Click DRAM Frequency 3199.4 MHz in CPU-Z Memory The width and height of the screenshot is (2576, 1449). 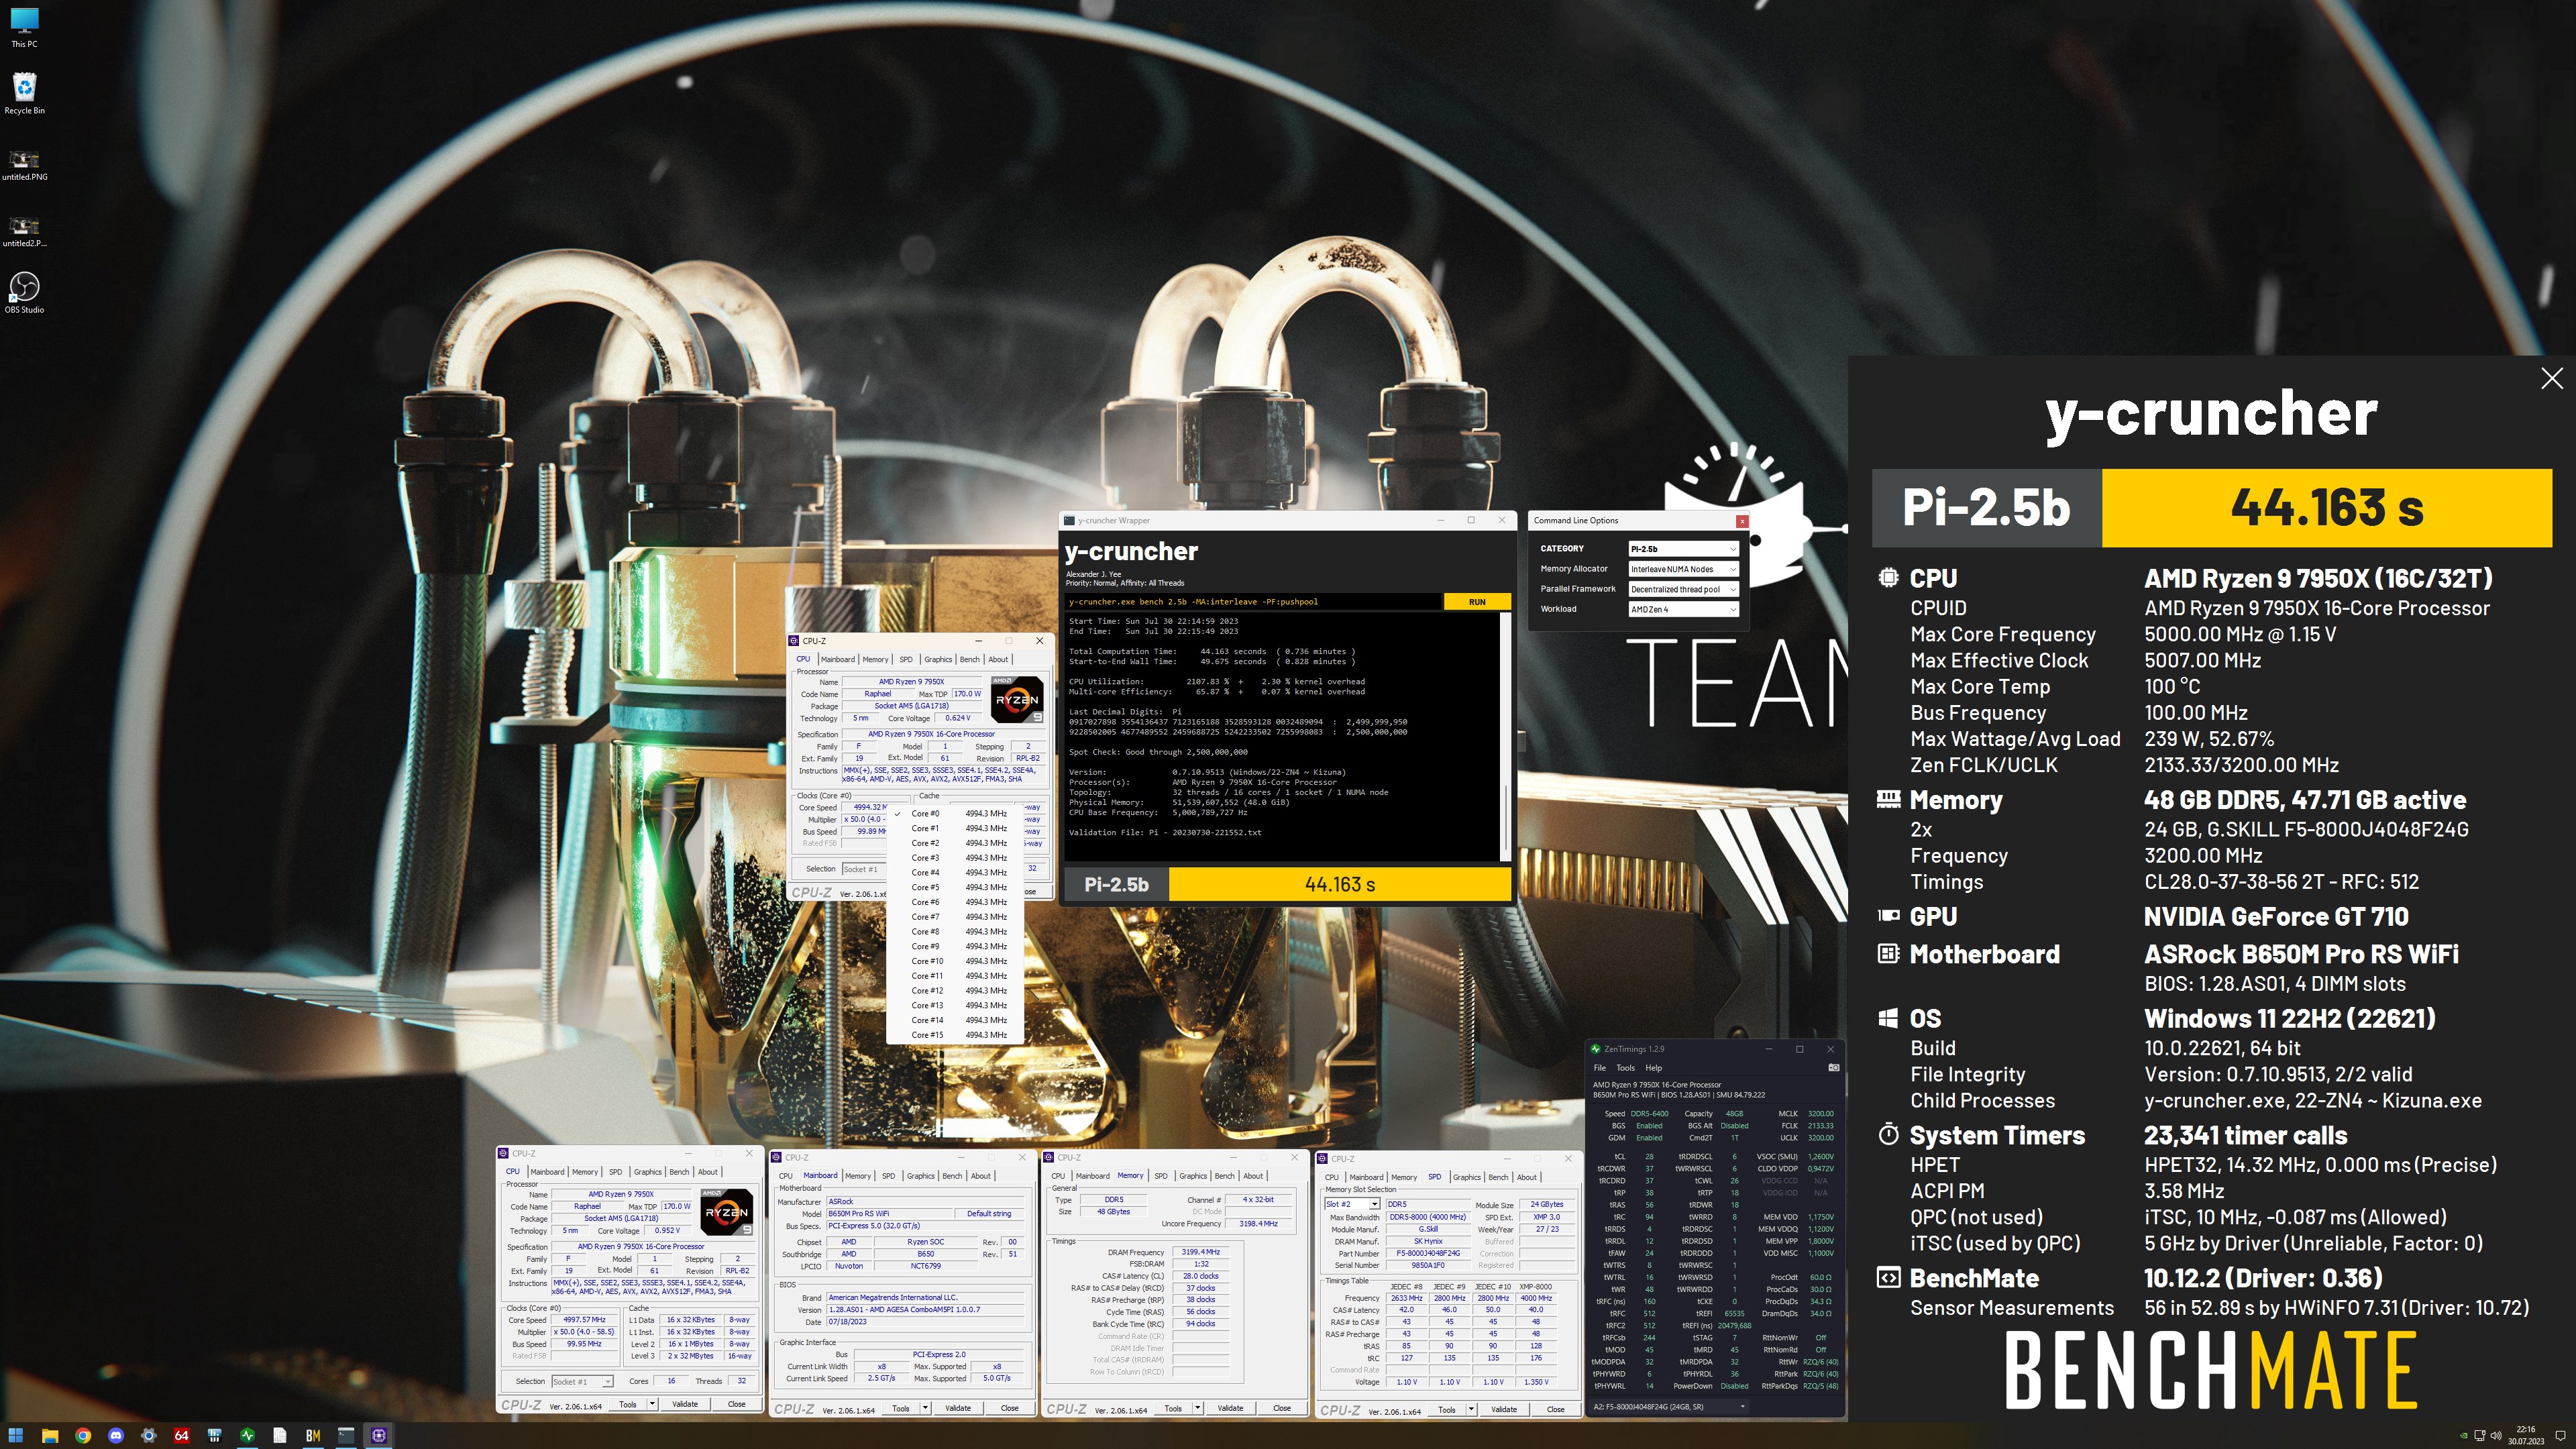(1200, 1252)
